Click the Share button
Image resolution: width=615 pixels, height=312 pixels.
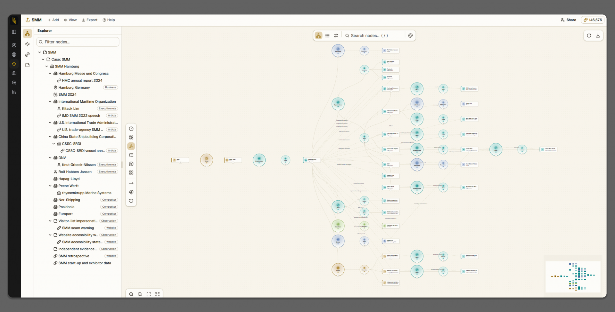569,20
